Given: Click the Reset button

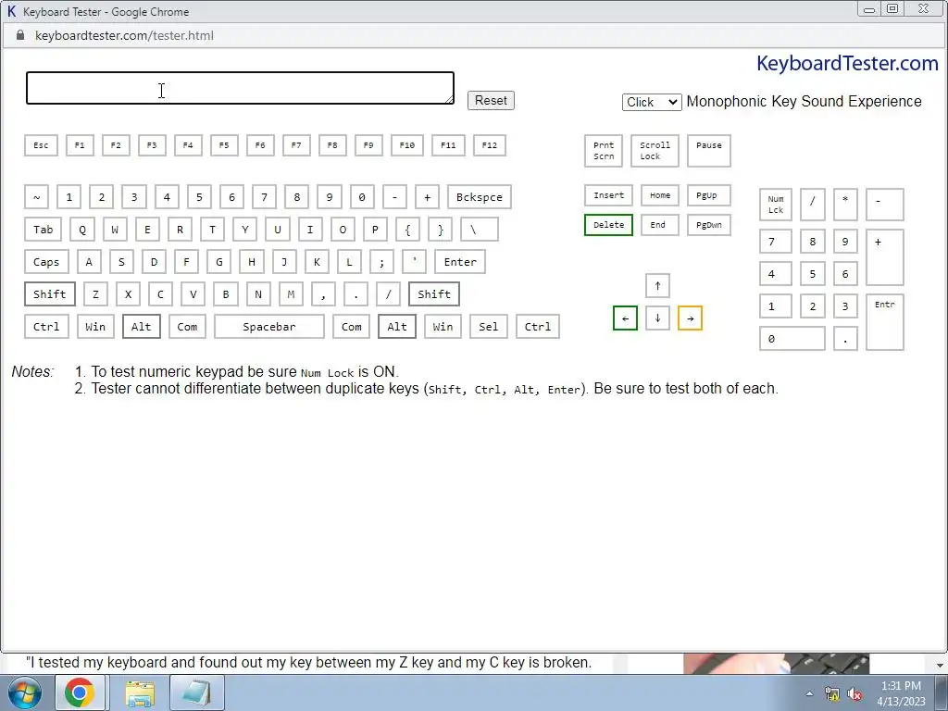Looking at the screenshot, I should point(491,100).
